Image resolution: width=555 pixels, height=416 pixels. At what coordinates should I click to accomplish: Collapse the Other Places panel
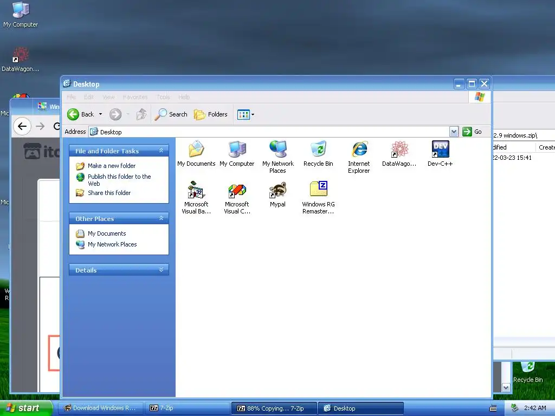[x=161, y=218]
